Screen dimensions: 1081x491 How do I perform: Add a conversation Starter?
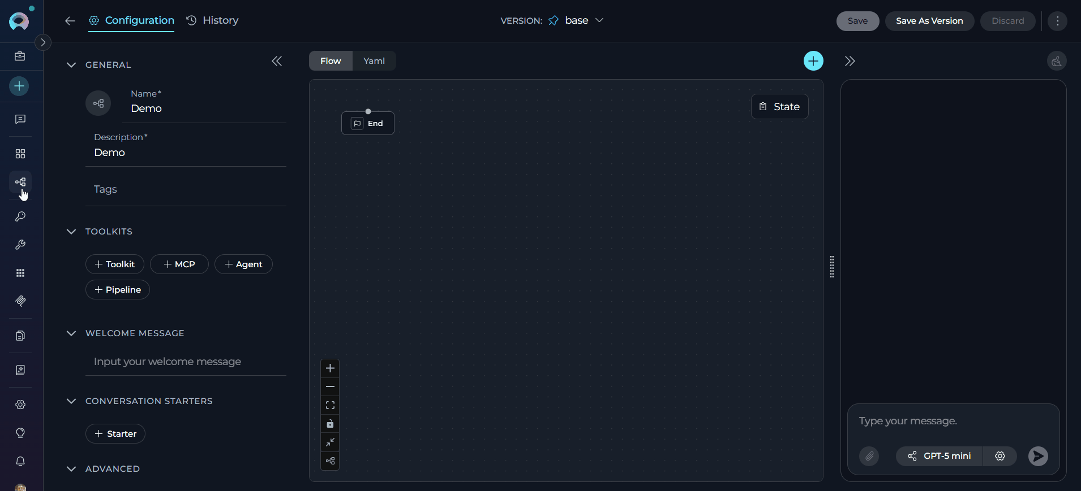point(115,433)
